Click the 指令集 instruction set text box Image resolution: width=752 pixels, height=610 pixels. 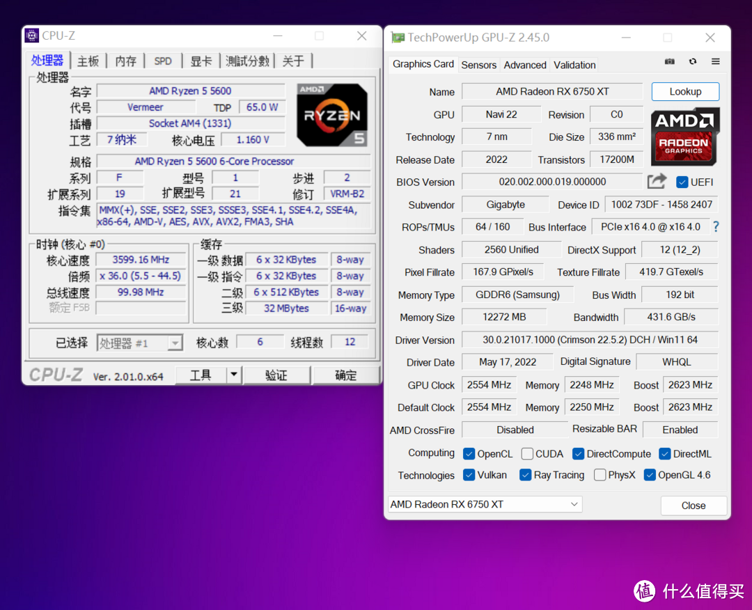point(233,216)
